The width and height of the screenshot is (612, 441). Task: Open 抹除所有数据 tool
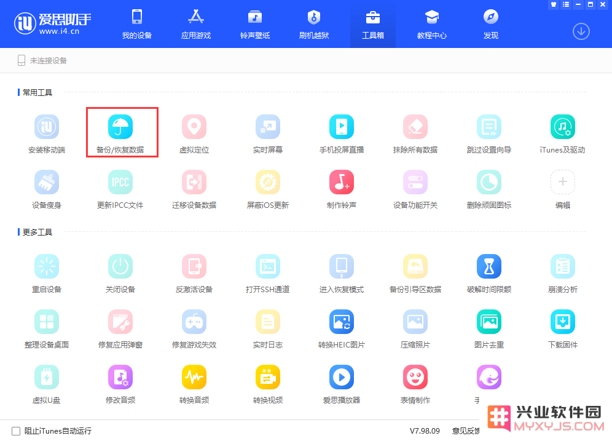(x=415, y=134)
